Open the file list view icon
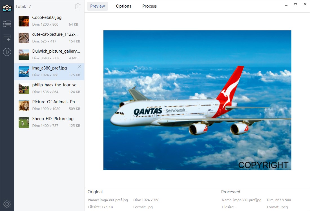This screenshot has height=211, width=310. pyautogui.click(x=7, y=24)
